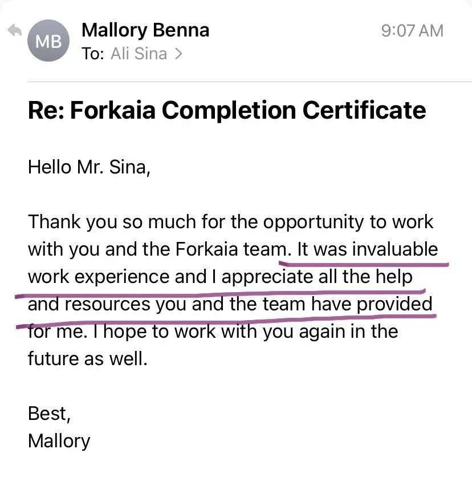Click the purple underline beneath "It was invaluable"
The height and width of the screenshot is (481, 472).
(x=364, y=264)
